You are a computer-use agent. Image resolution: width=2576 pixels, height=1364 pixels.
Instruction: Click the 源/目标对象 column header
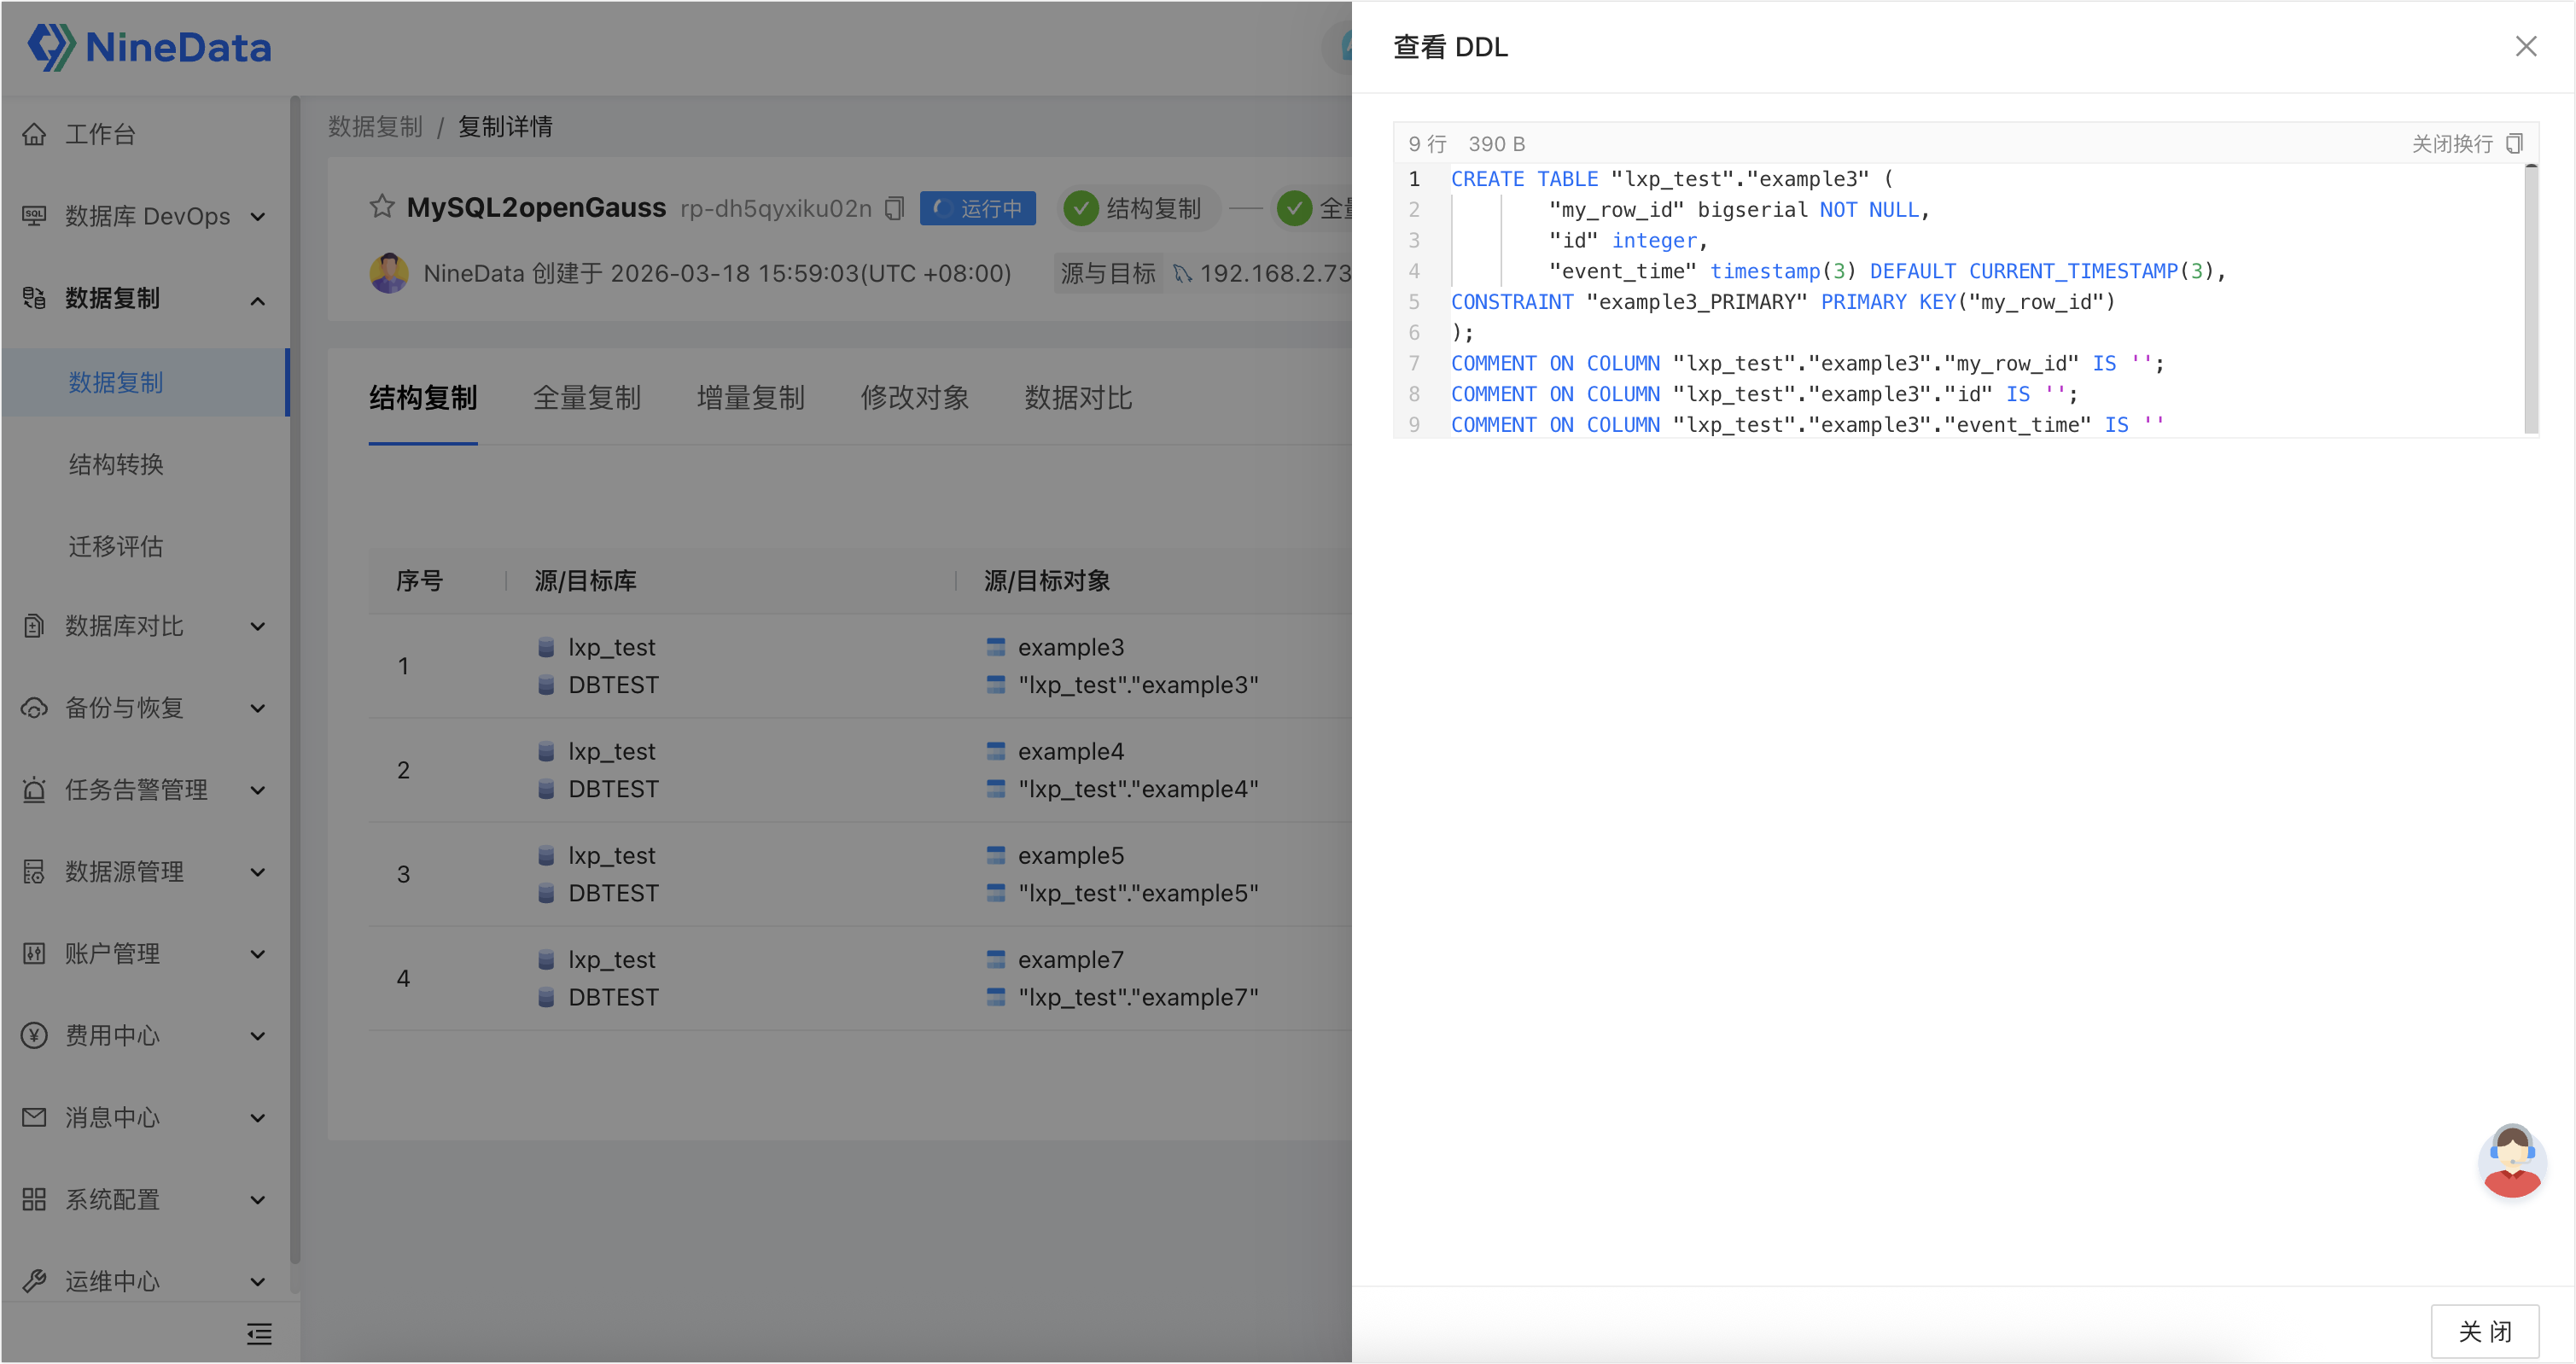point(1047,581)
